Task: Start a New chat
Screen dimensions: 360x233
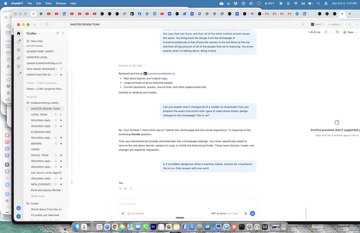Action: (34, 41)
